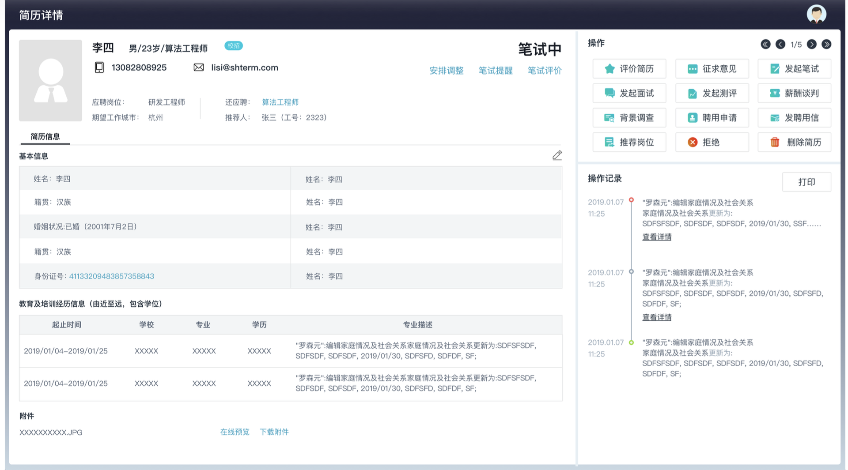The width and height of the screenshot is (848, 470).
Task: Click the 征求意见 button
Action: pos(712,69)
